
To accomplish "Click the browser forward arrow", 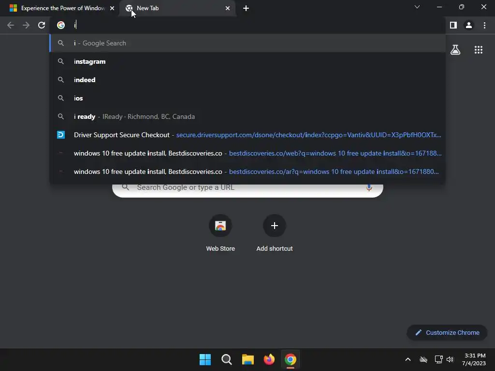I will [26, 25].
